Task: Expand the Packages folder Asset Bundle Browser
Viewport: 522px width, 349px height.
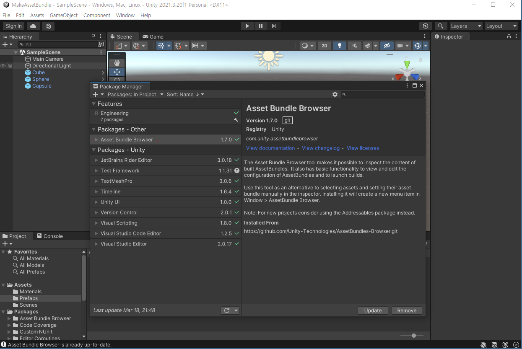Action: (x=10, y=318)
